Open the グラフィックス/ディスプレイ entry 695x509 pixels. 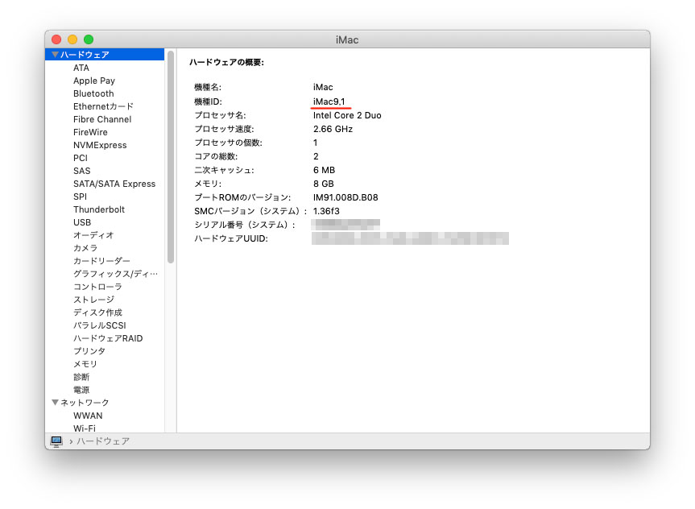(115, 274)
